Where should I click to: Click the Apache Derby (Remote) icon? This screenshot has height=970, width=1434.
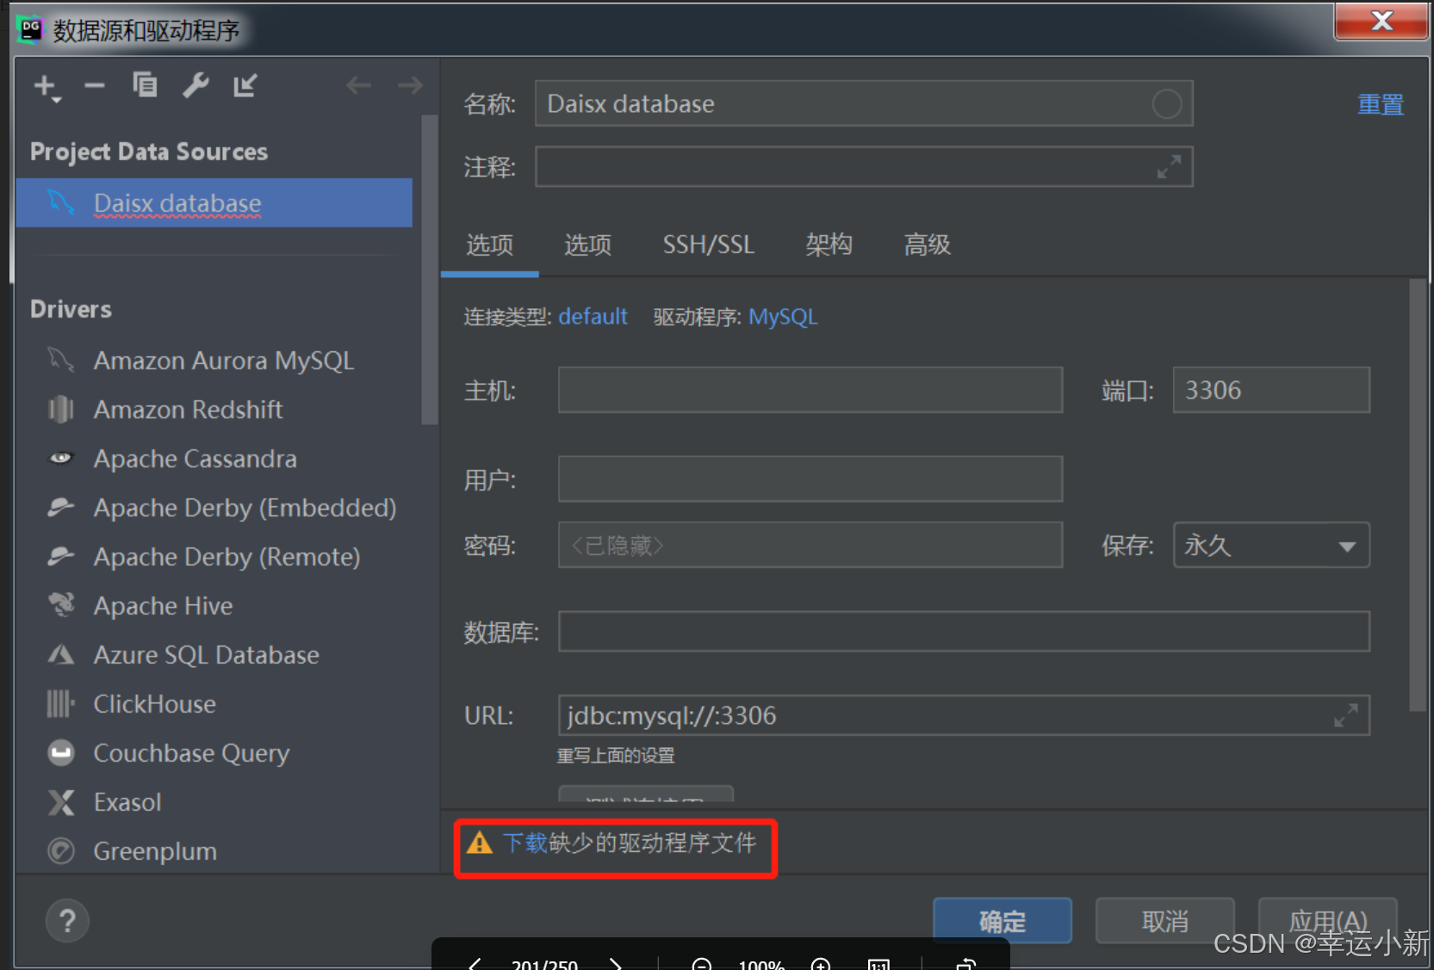click(61, 556)
